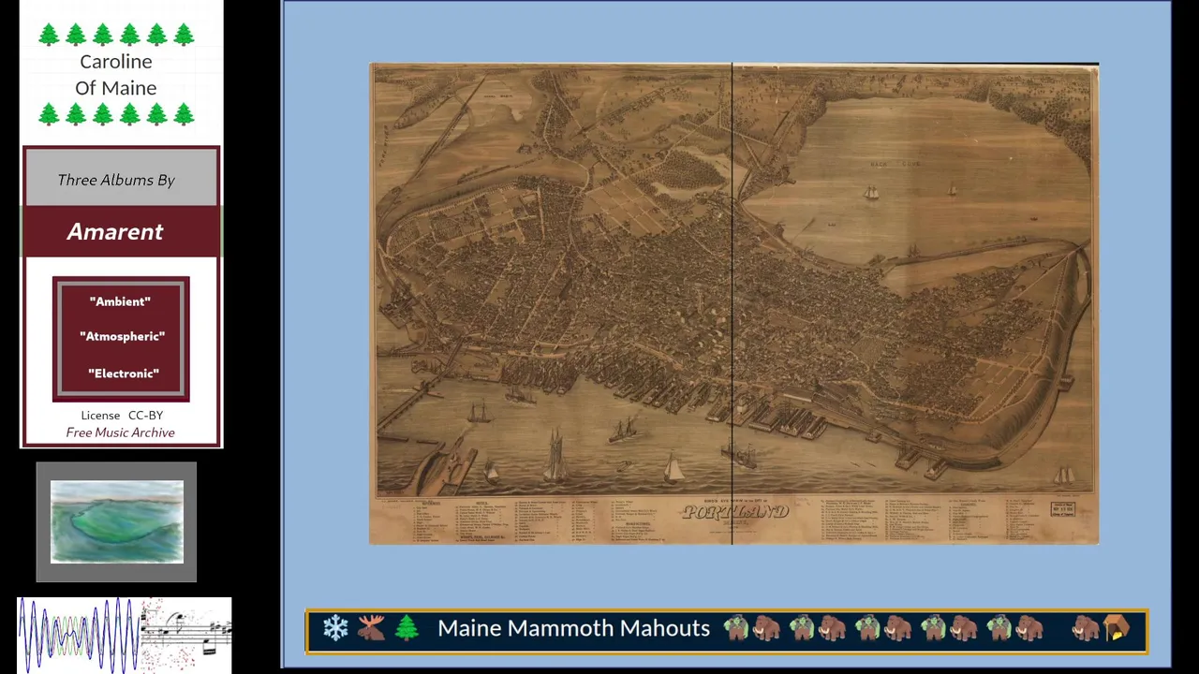1199x674 pixels.
Task: Click the moose icon in the banner
Action: tap(371, 628)
